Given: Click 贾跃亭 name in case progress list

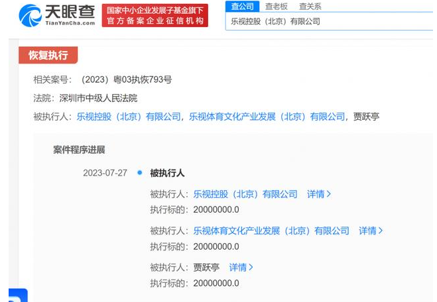Looking at the screenshot, I should pyautogui.click(x=206, y=268).
